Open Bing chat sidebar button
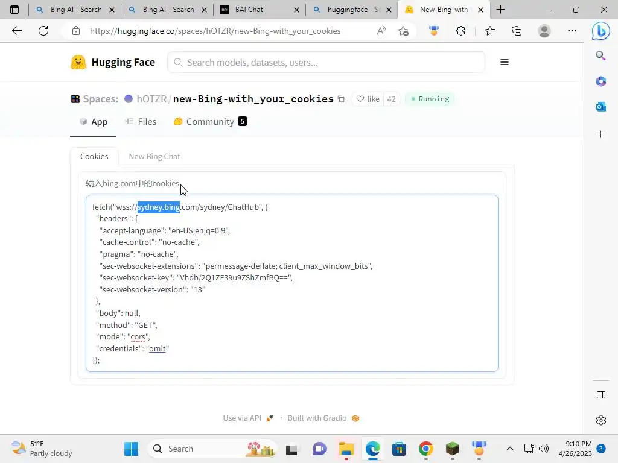The image size is (618, 463). [600, 31]
